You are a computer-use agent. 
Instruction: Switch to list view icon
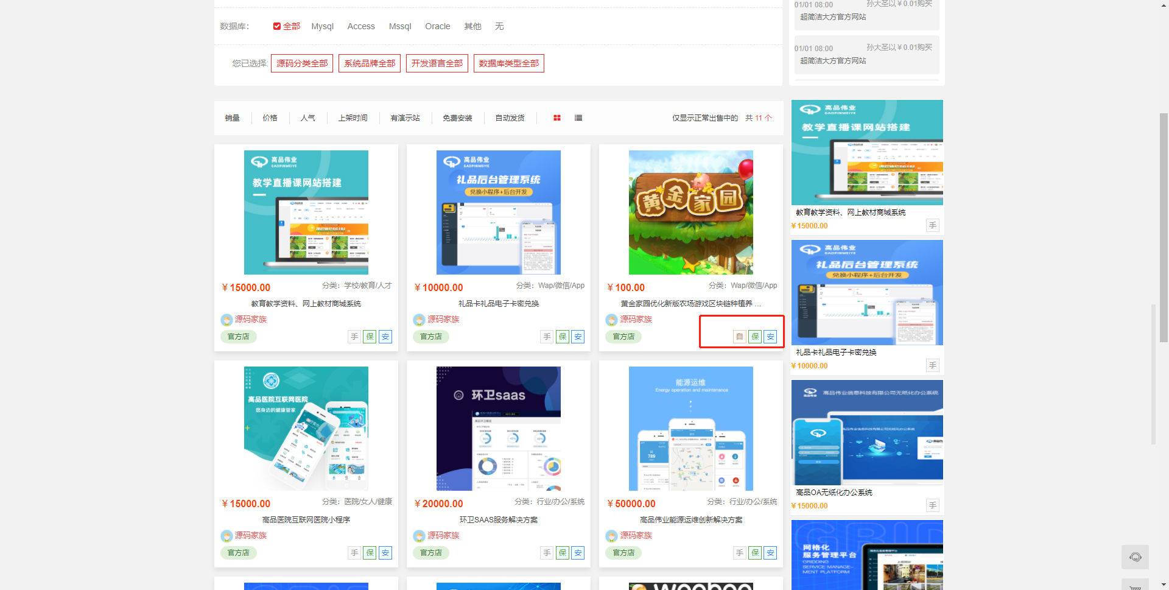click(578, 118)
